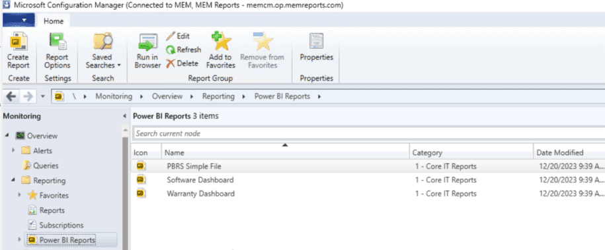Sort by the Name column header
Viewport: 605px width, 250px height.
point(285,153)
